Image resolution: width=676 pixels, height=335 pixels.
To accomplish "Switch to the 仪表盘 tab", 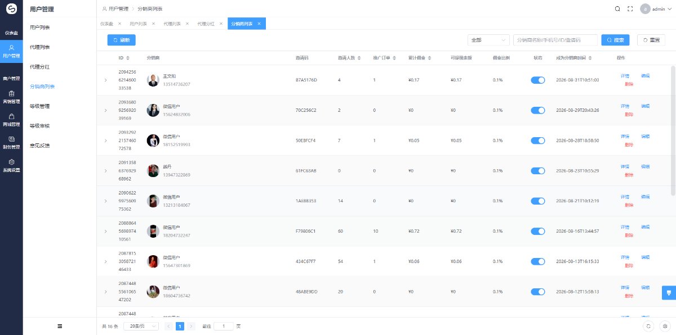I will tap(106, 24).
